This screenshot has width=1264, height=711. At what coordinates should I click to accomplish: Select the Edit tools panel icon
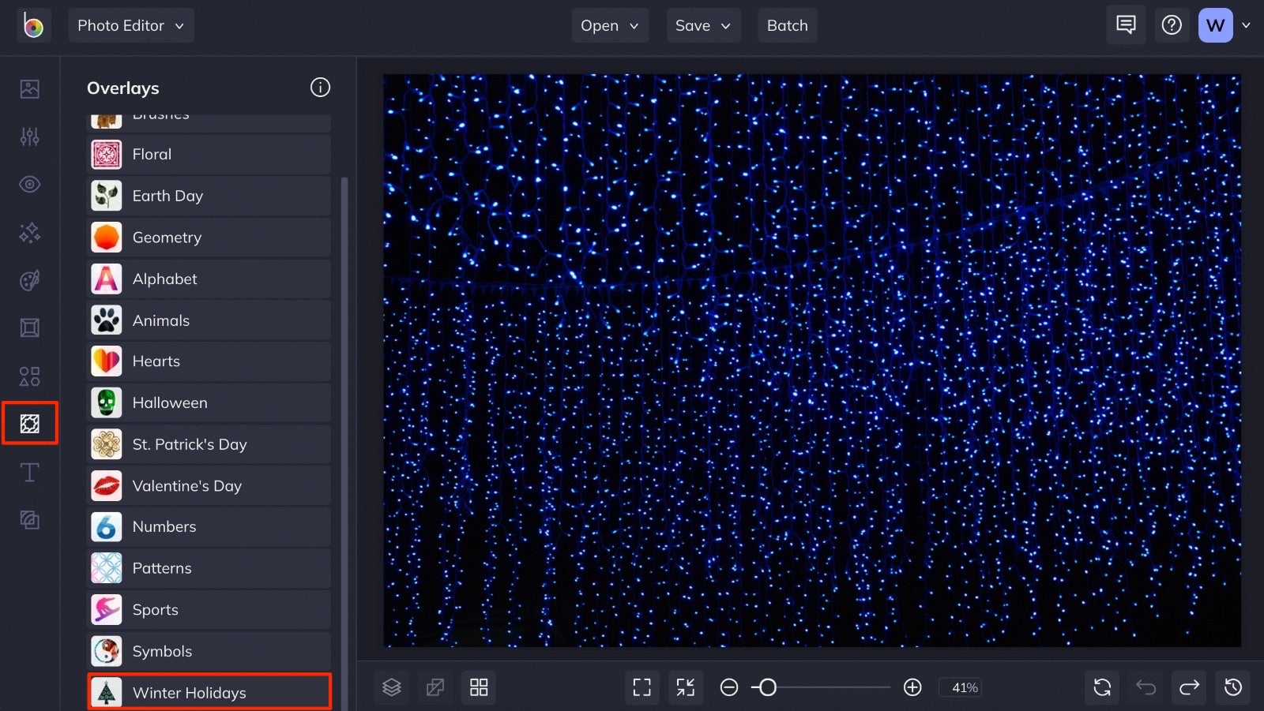click(29, 88)
